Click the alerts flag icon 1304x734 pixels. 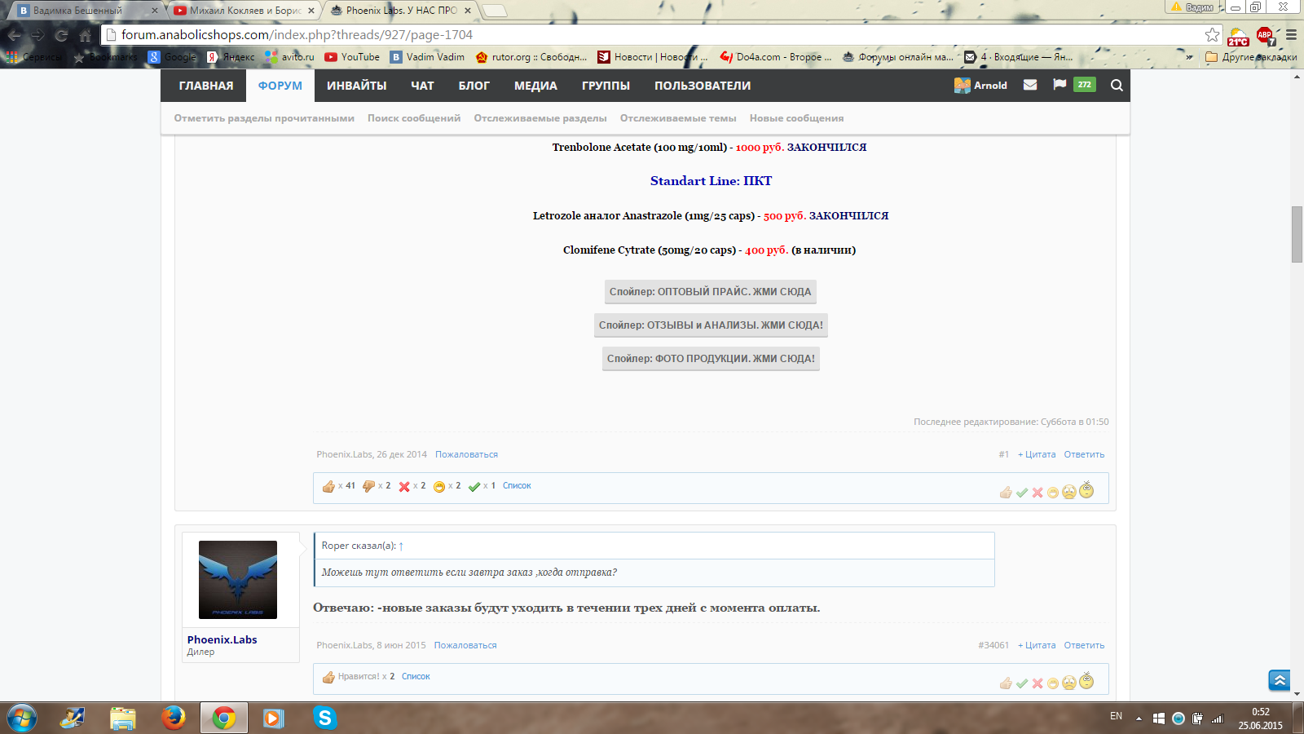coord(1059,85)
